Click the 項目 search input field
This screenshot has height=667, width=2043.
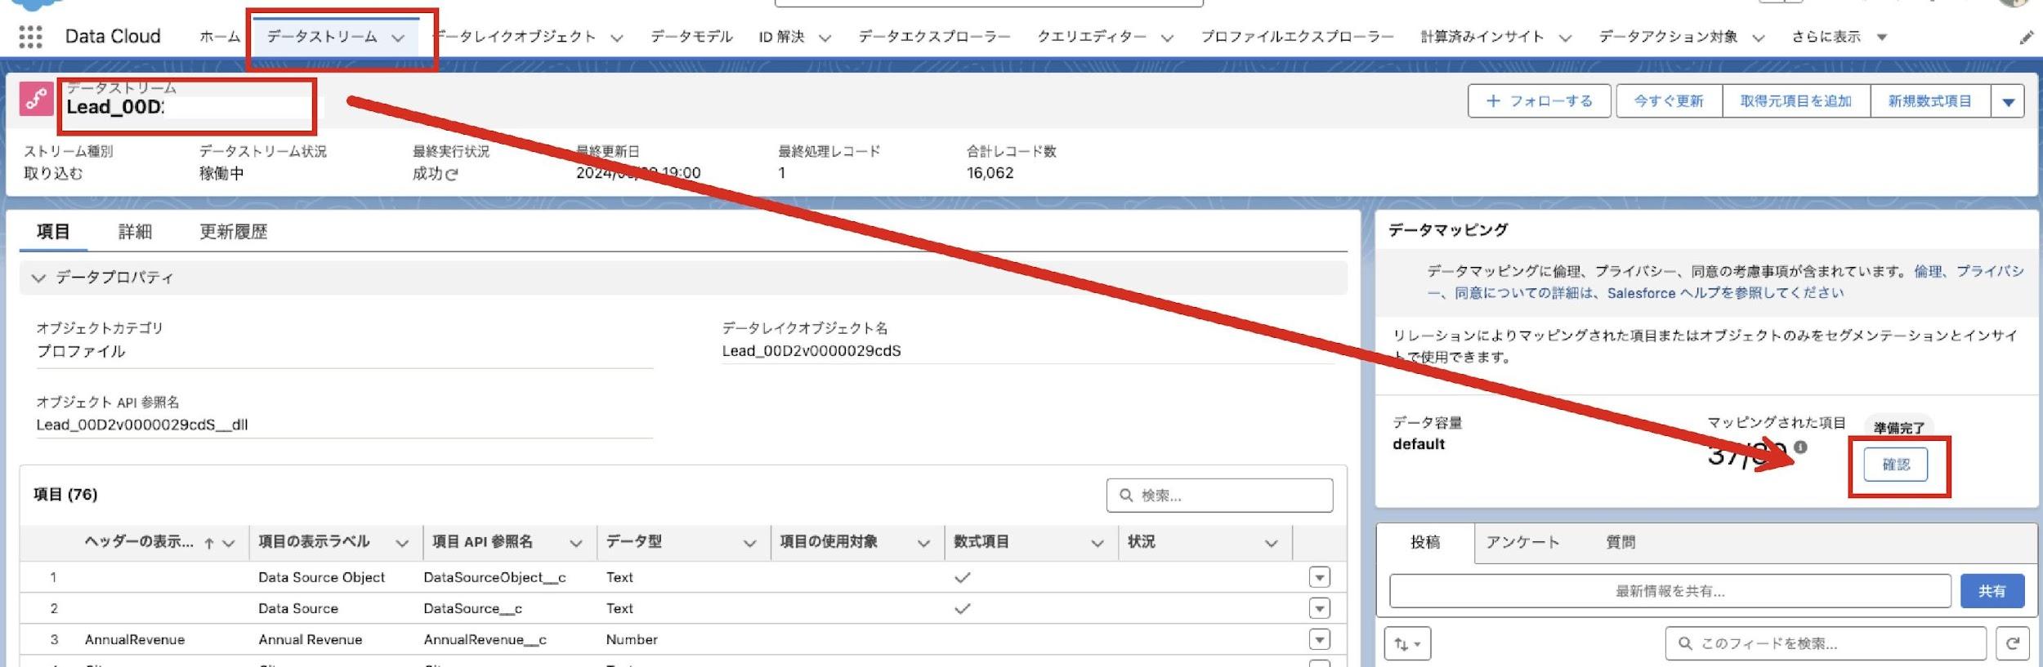[1219, 496]
